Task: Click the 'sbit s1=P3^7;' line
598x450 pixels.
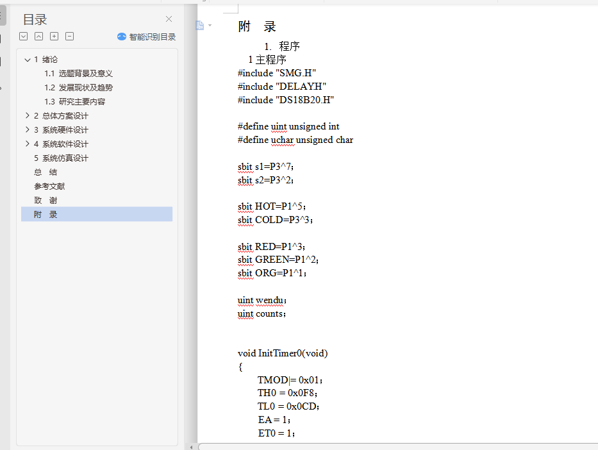Action: point(266,167)
